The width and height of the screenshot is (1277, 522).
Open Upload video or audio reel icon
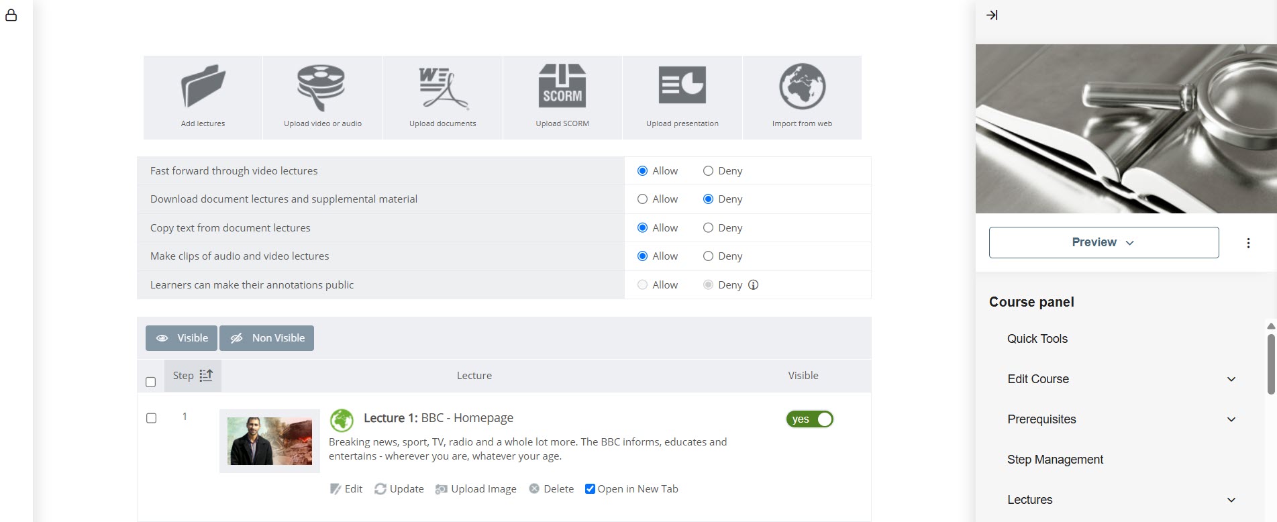pyautogui.click(x=321, y=87)
